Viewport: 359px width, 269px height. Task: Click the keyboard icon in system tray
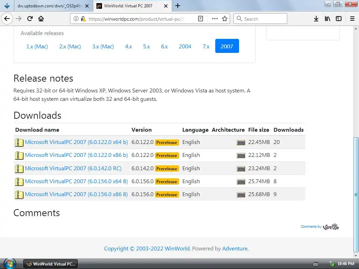(316, 264)
